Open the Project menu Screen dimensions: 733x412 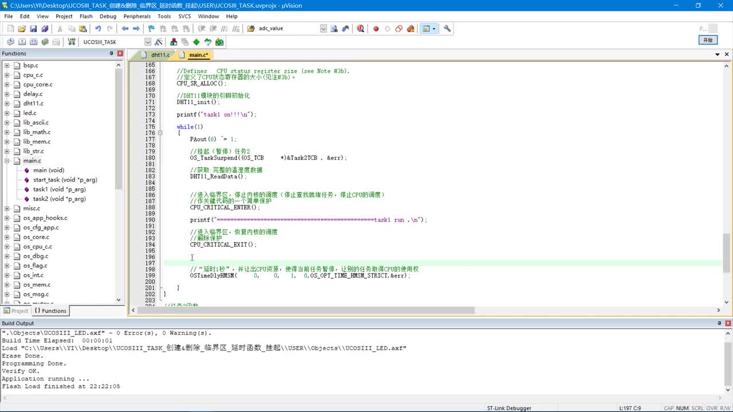(x=64, y=17)
